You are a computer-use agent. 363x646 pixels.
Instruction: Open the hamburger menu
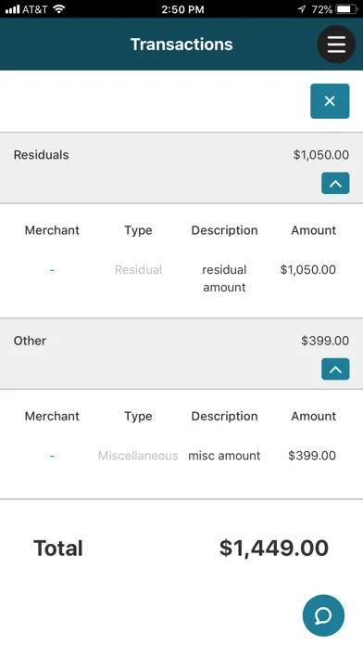point(336,44)
